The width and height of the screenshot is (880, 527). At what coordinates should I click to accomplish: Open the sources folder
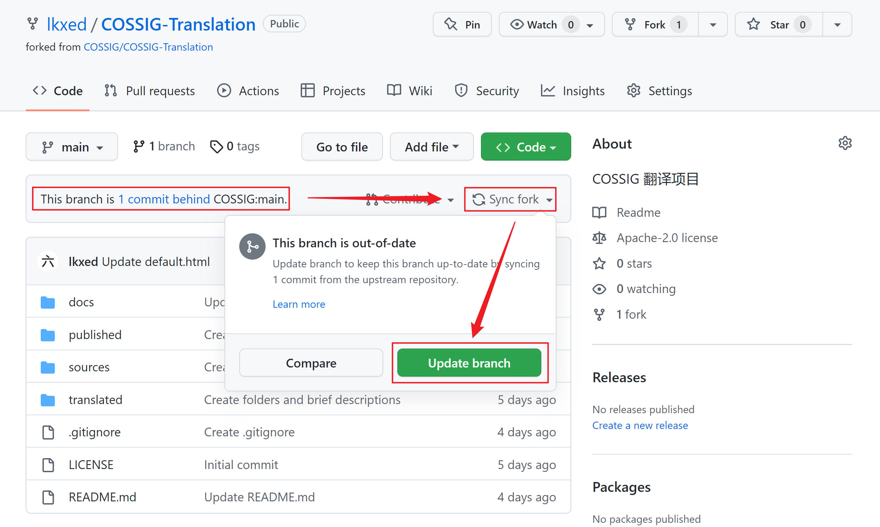(89, 367)
